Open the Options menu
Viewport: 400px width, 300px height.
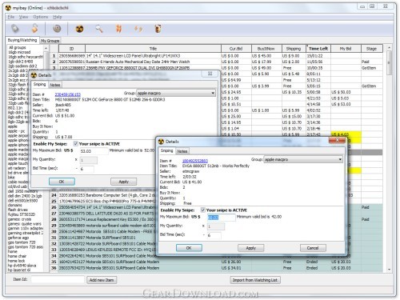pyautogui.click(x=41, y=17)
